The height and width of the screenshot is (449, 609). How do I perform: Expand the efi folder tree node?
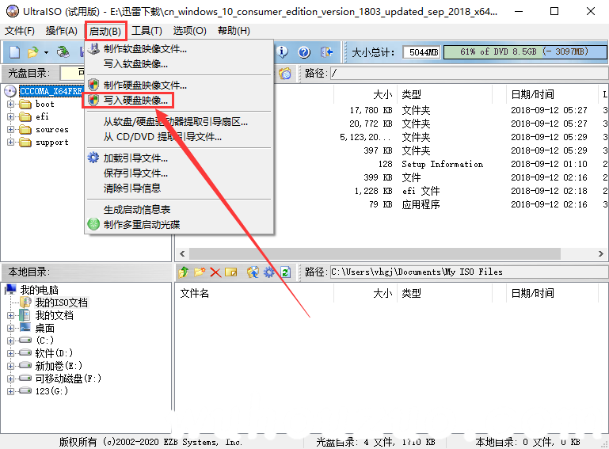tap(10, 116)
